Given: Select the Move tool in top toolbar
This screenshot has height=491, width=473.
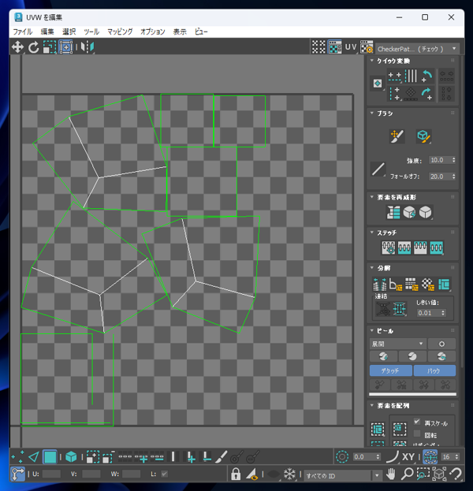Looking at the screenshot, I should pos(17,47).
